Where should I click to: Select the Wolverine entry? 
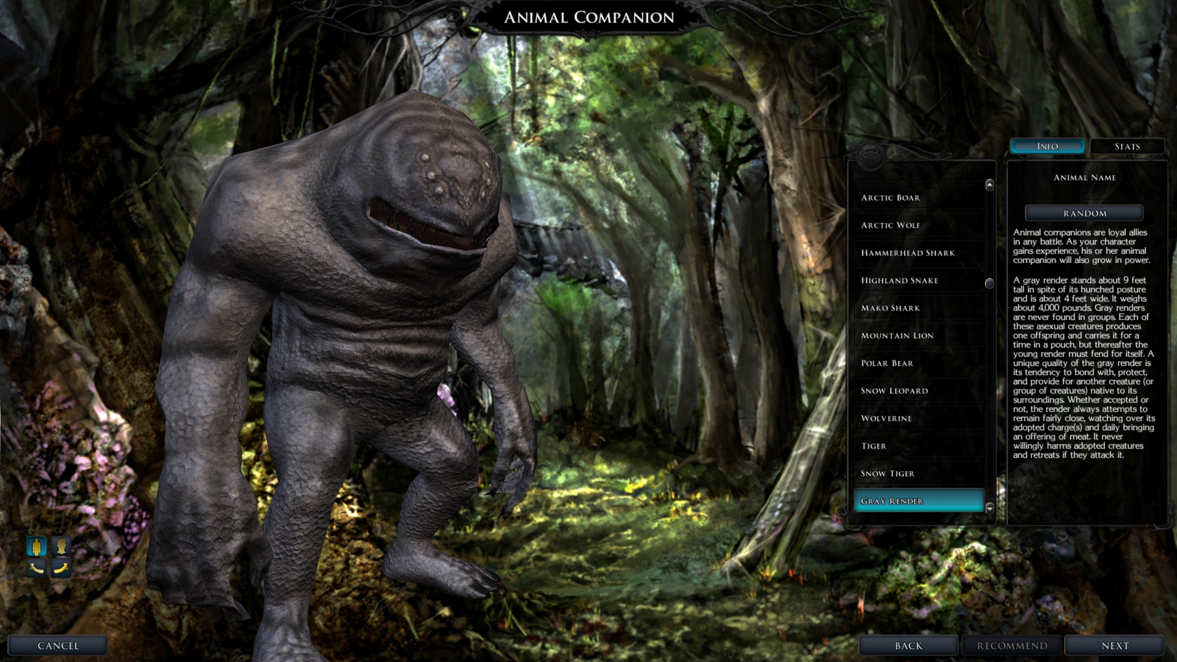(x=918, y=419)
